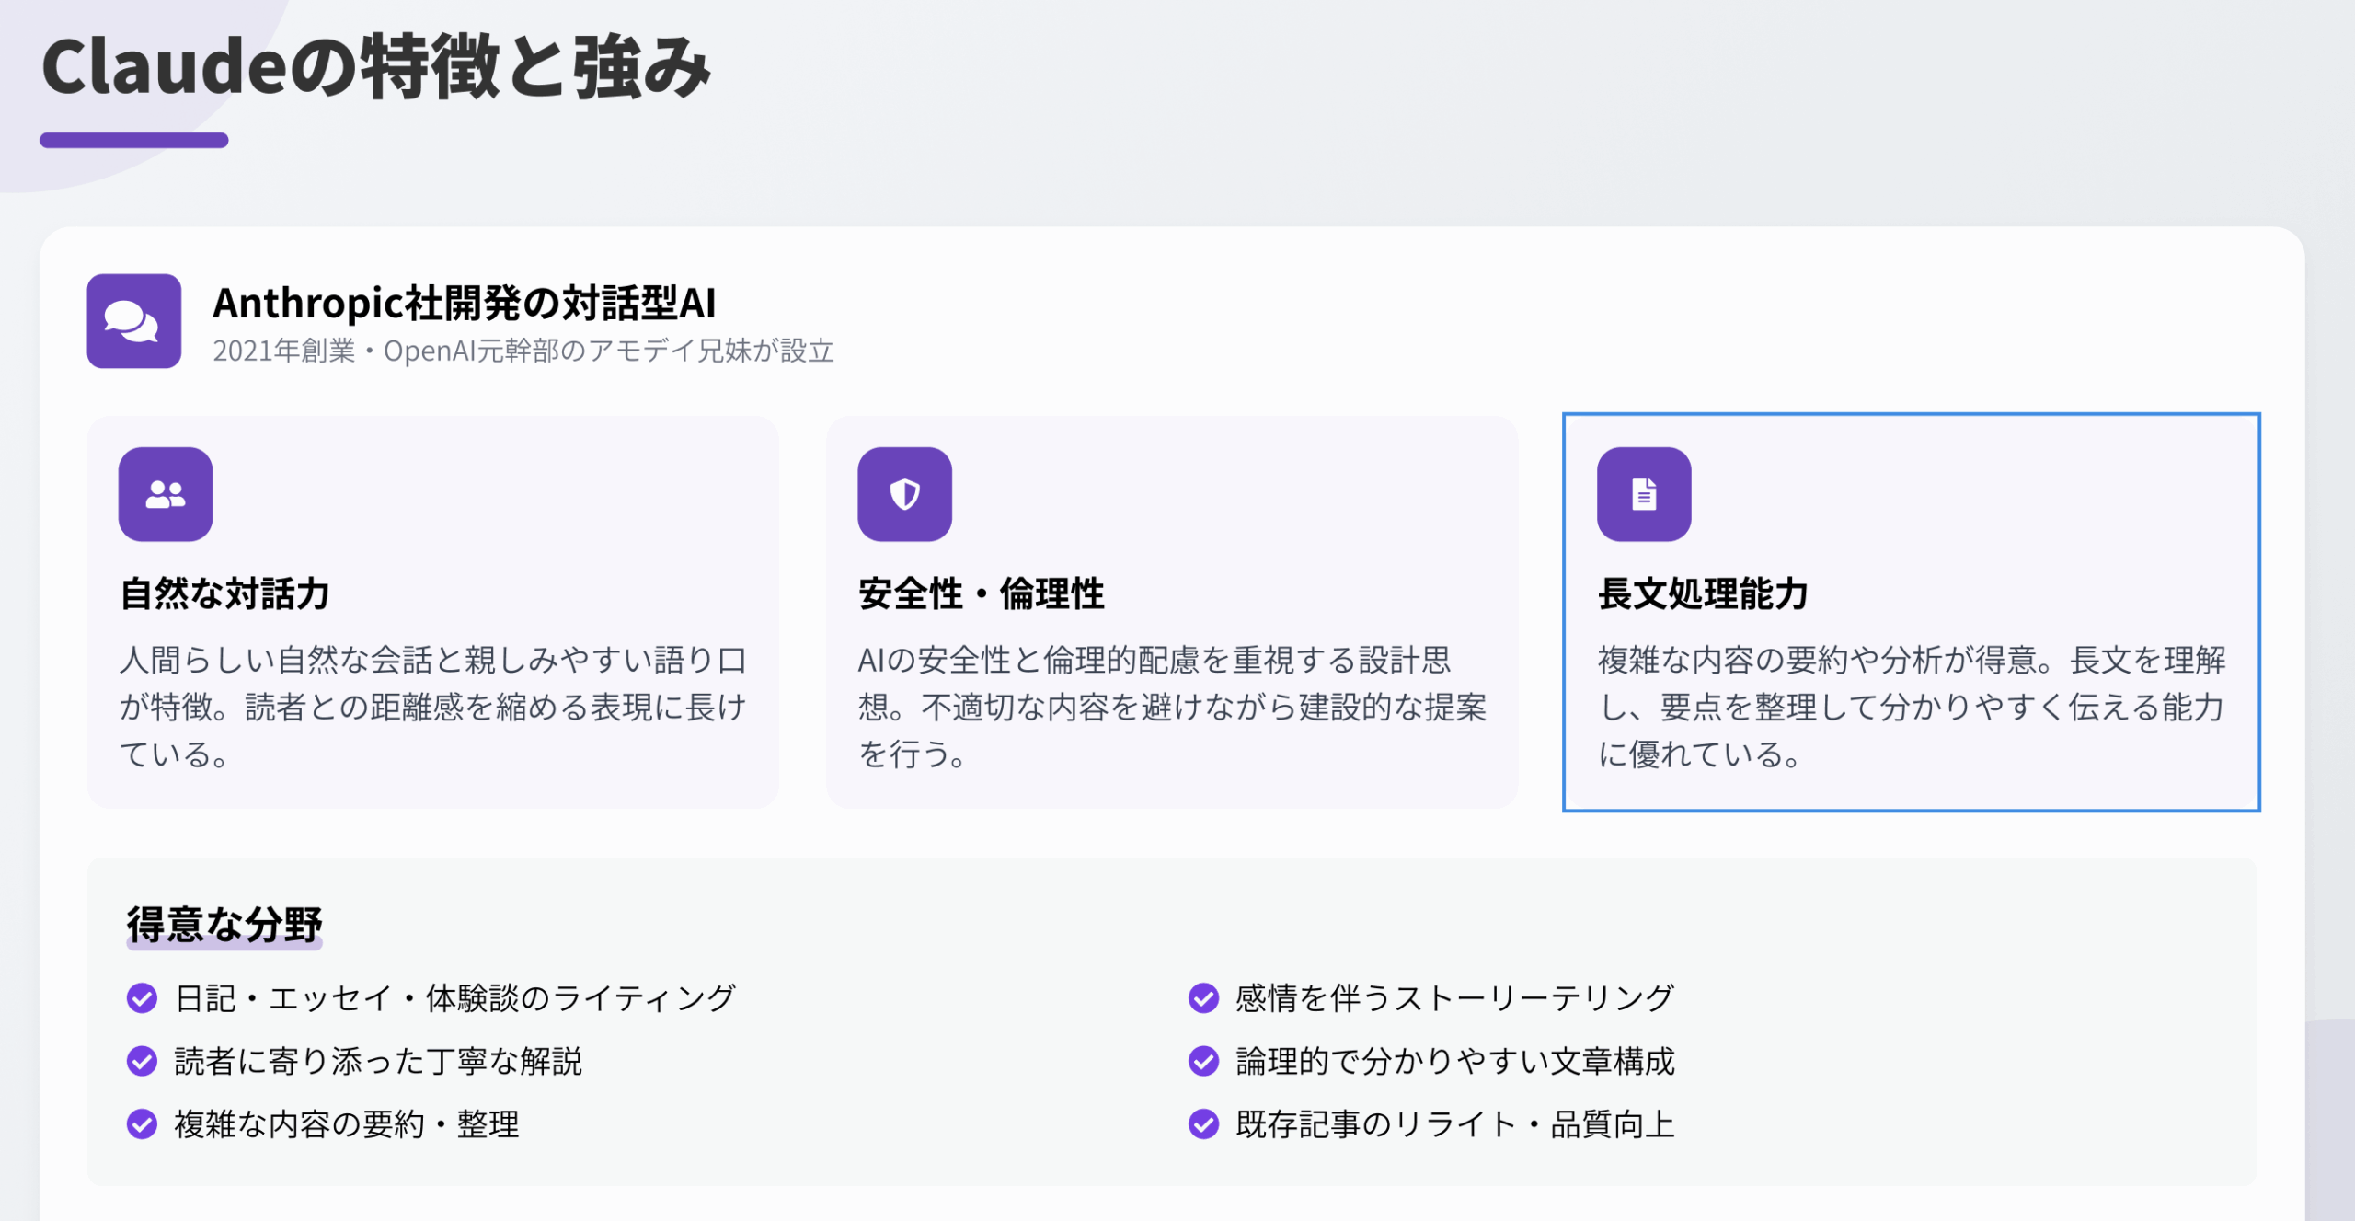Click list item 日記・エッセイ・体験談のライティング

455,997
